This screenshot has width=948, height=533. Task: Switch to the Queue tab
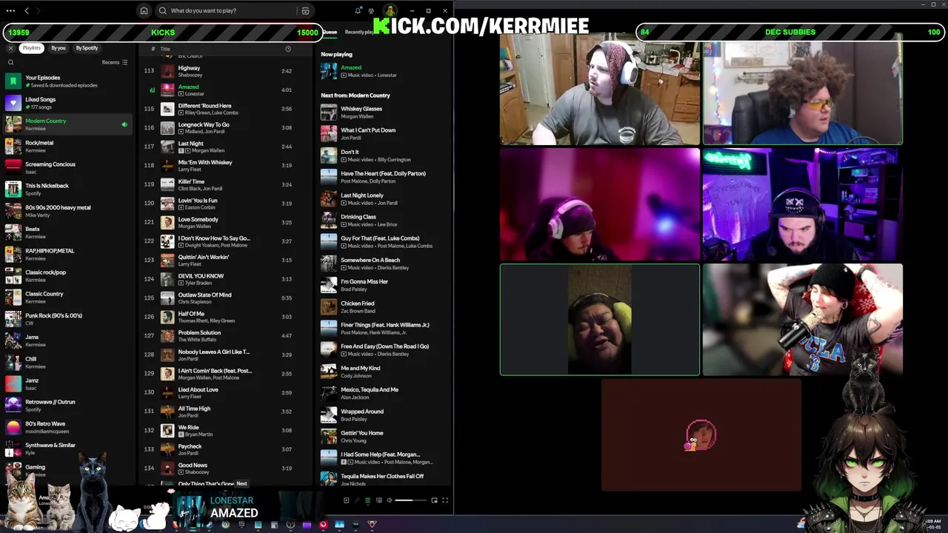click(x=330, y=32)
